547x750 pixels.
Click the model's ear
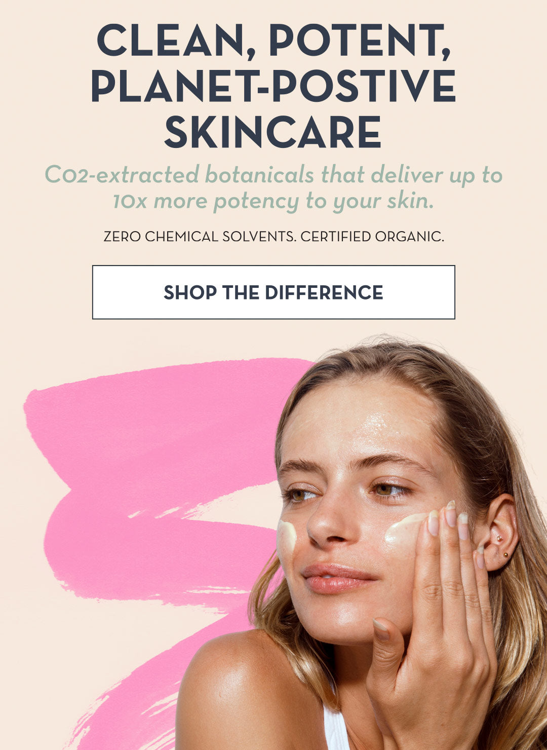pyautogui.click(x=499, y=532)
